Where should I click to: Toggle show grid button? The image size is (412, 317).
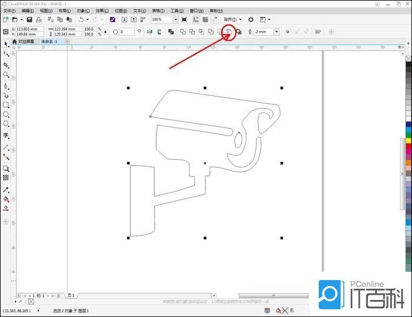tap(205, 19)
